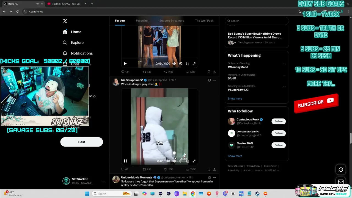Reply to the post with 1.1K replies
This screenshot has height=198, width=352.
click(125, 72)
